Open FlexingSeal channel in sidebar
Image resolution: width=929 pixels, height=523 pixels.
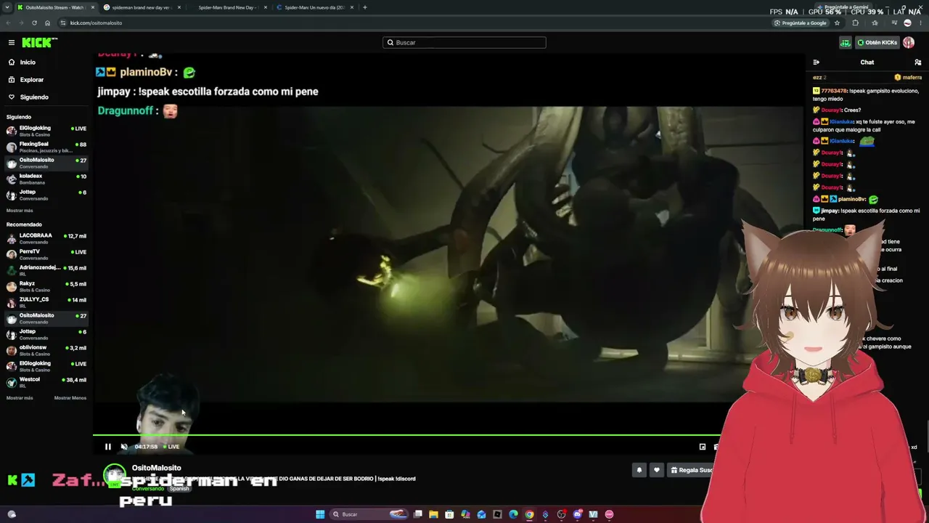(x=46, y=147)
